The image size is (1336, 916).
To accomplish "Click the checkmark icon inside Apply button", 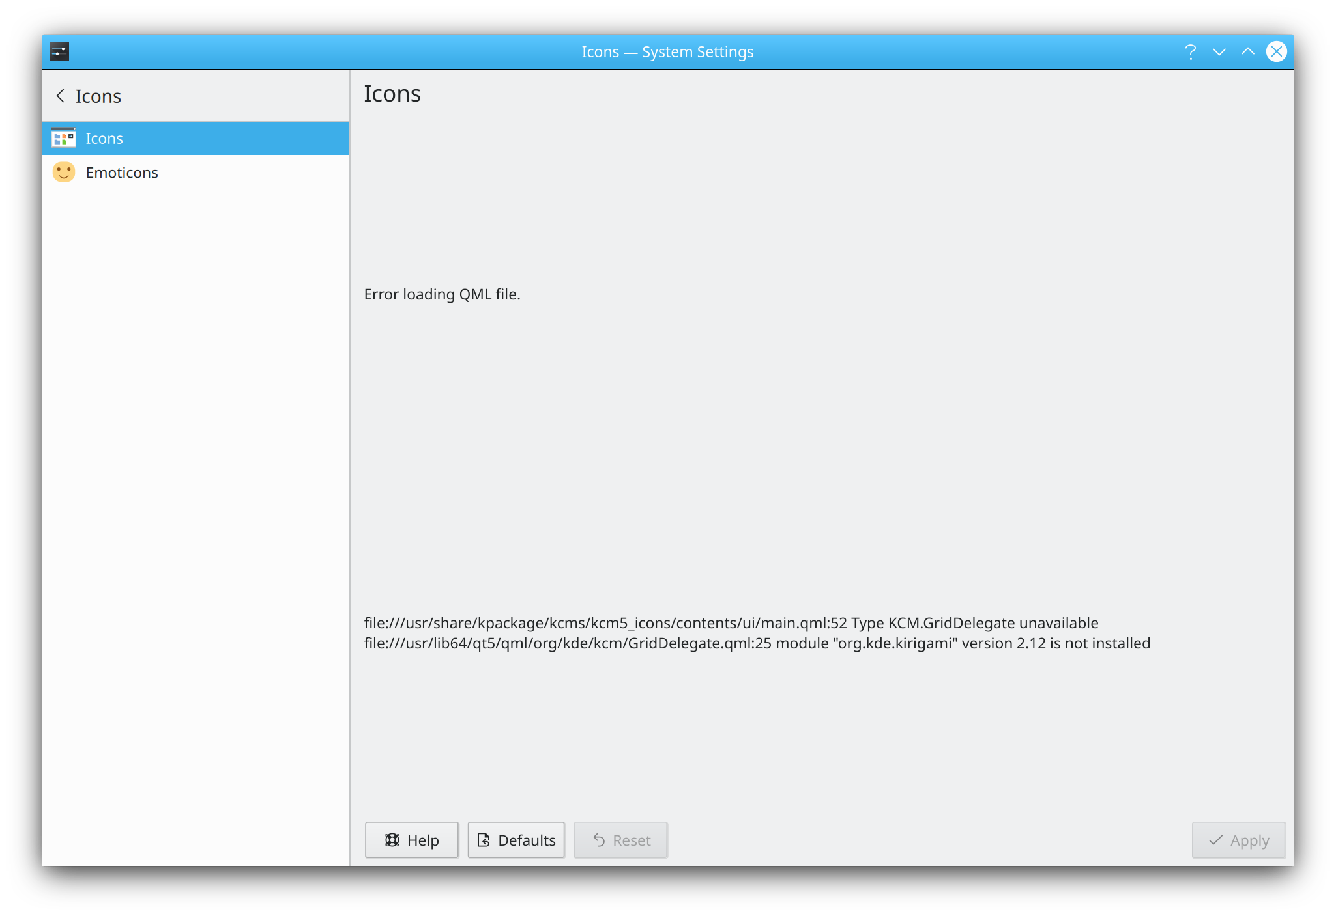I will pos(1215,840).
